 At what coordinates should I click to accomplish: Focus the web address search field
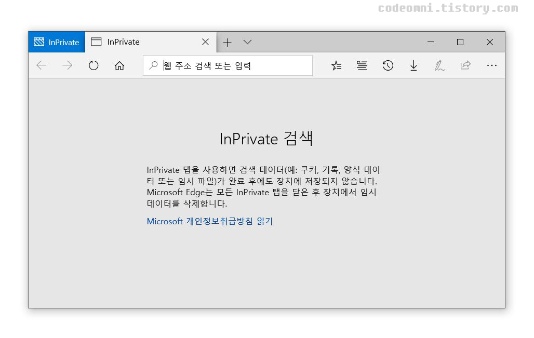(x=228, y=65)
